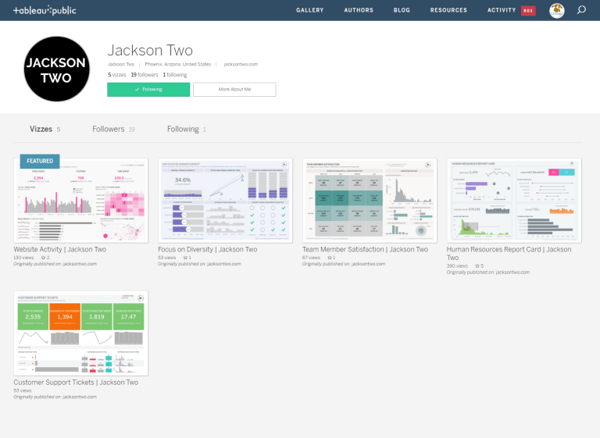Open the jacksontwo.com website link
Viewport: 600px width, 438px height.
click(241, 64)
